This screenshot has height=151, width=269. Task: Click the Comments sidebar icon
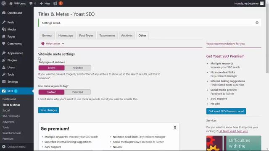tap(4, 44)
